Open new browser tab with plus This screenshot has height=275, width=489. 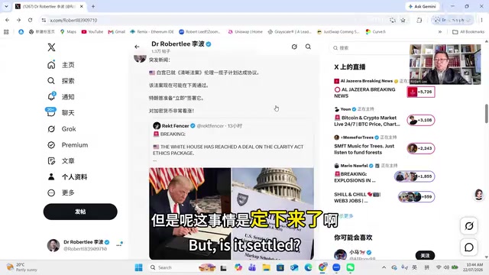click(x=93, y=6)
